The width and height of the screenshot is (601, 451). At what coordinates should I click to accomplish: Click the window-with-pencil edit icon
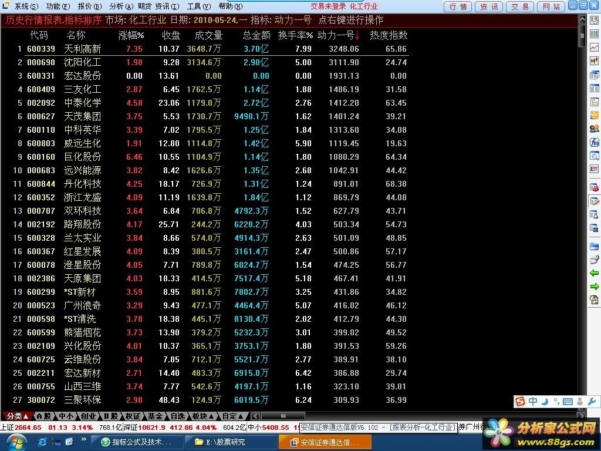point(595,201)
